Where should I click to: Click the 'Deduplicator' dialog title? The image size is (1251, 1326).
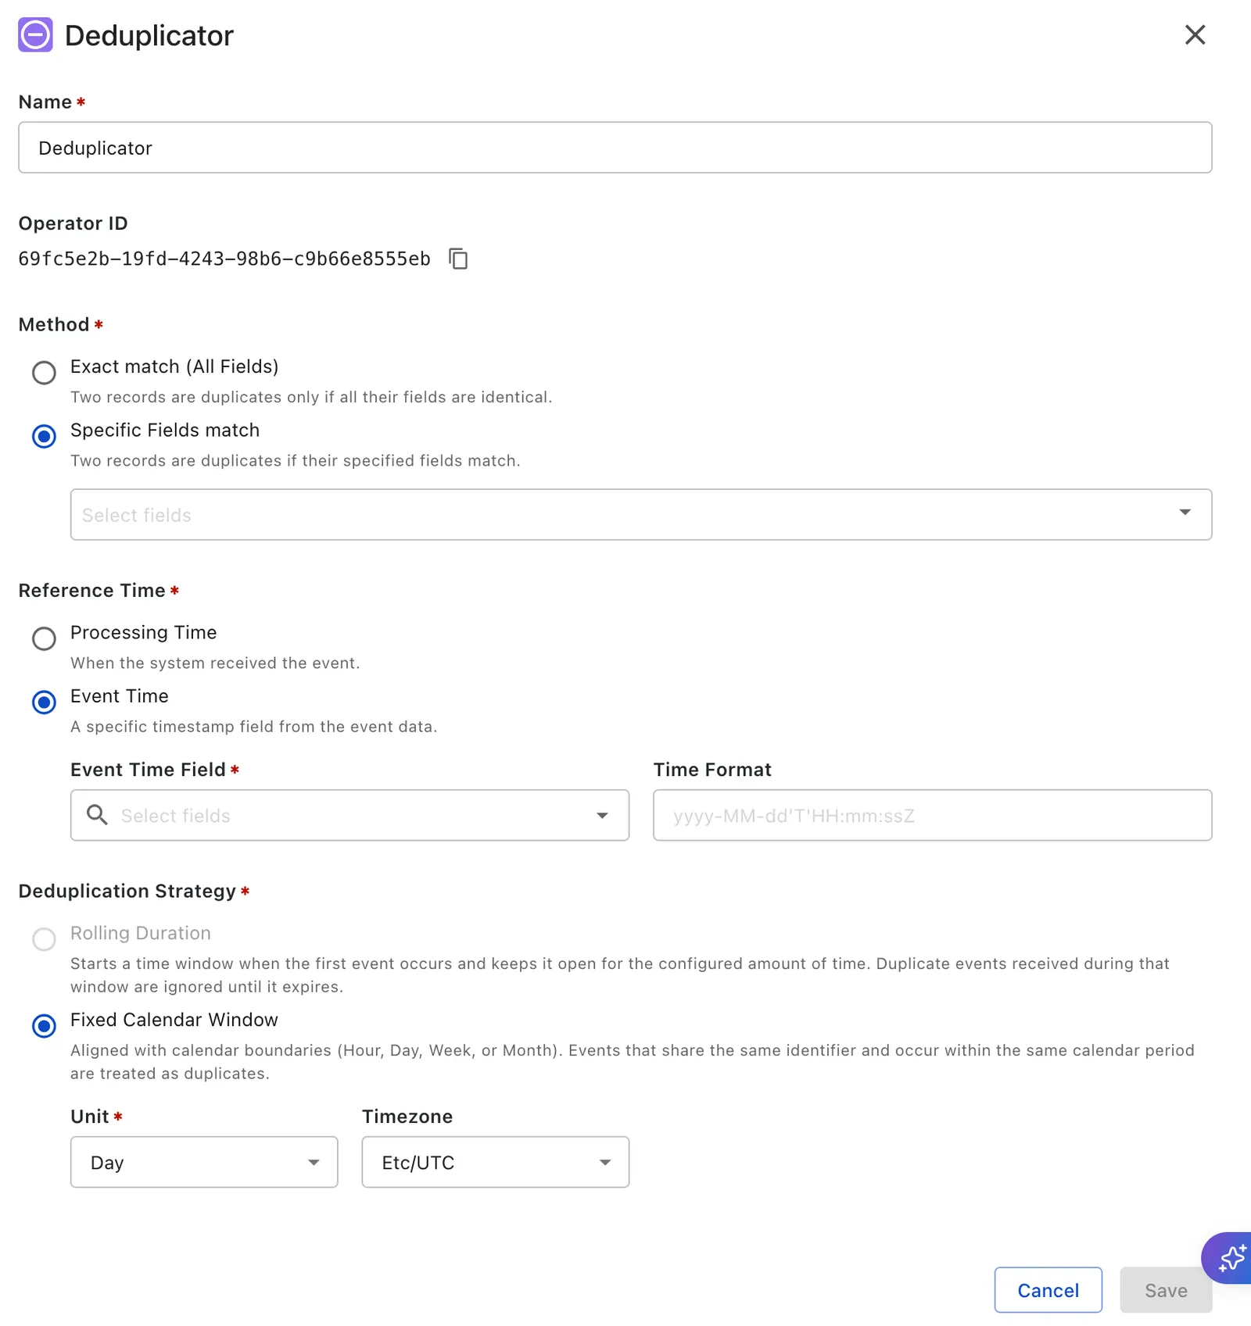[149, 35]
